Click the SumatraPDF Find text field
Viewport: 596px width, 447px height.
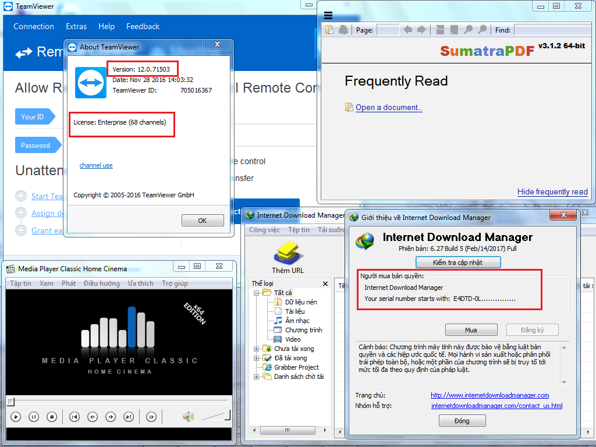tap(552, 30)
